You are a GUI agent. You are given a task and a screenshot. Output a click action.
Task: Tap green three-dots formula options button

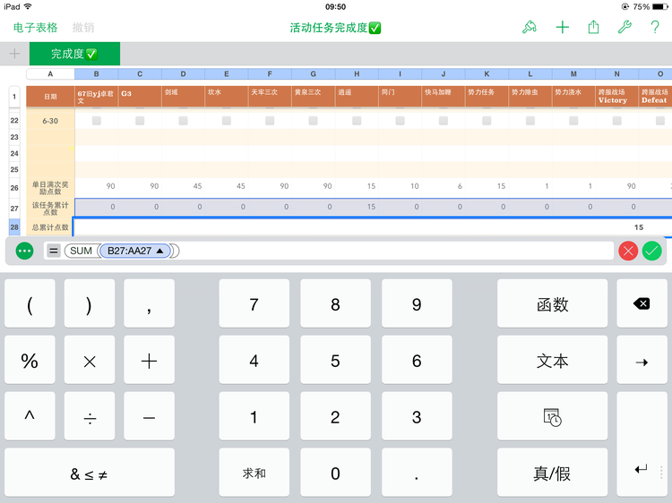coord(24,251)
